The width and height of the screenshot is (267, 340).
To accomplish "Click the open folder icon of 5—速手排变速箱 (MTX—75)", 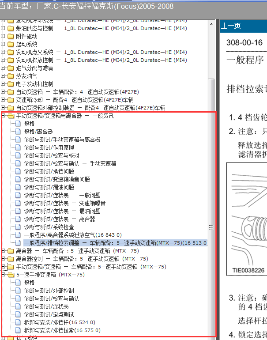I will [x=11, y=275].
